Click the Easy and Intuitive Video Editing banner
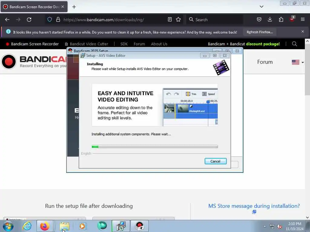Viewport: 310px width, 232px height. click(x=155, y=105)
